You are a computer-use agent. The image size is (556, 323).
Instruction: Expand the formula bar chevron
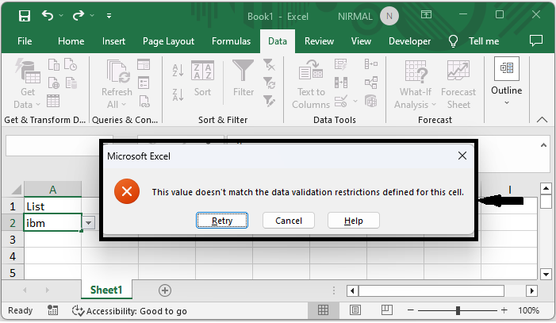[x=543, y=145]
